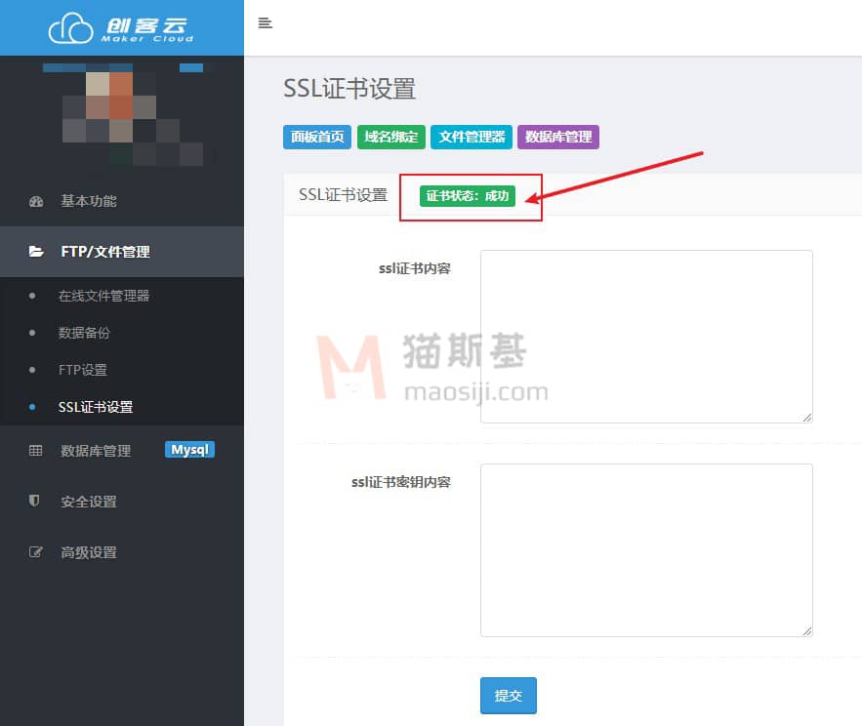Click the edit icon beside 高级设置

click(x=36, y=552)
